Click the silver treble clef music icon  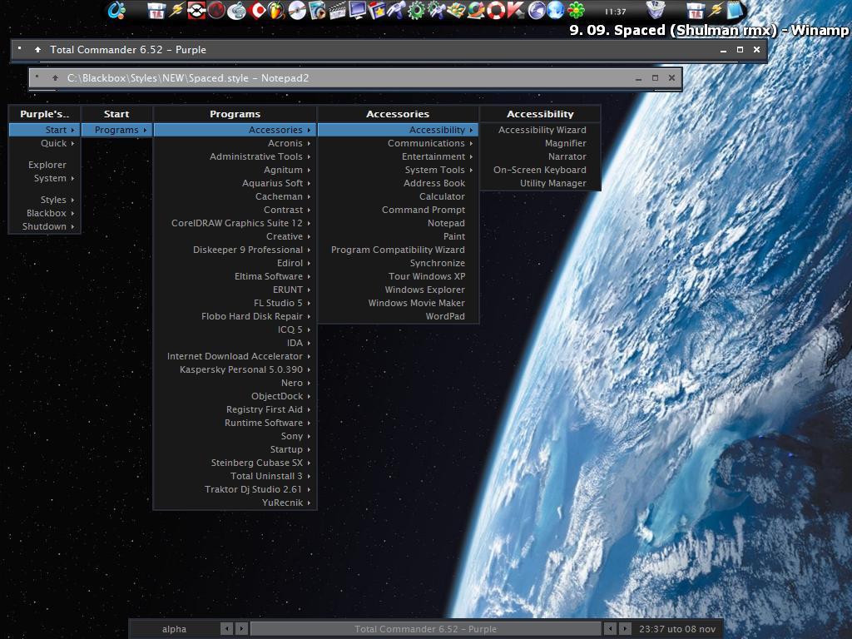[236, 10]
